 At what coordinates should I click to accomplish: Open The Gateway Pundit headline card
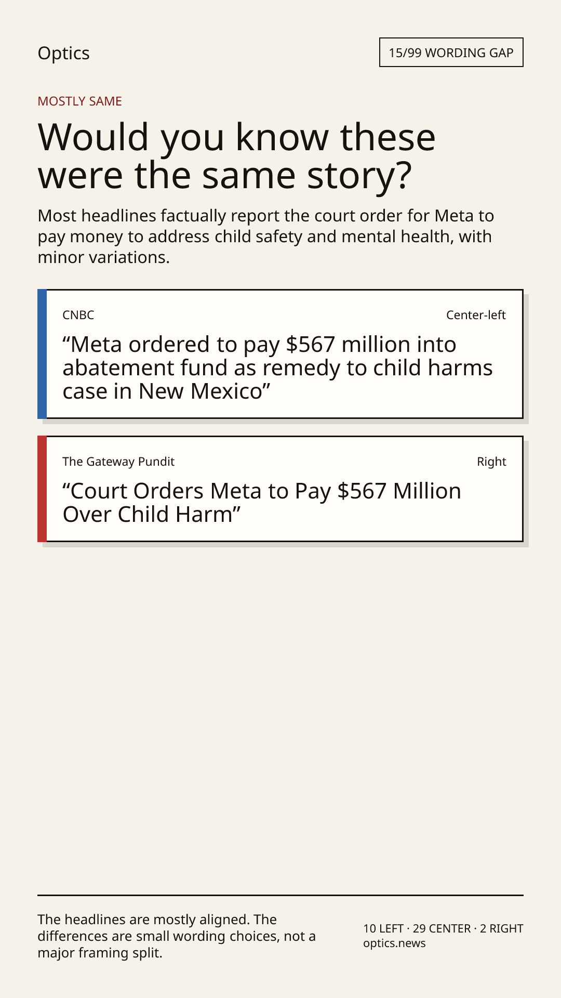280,489
